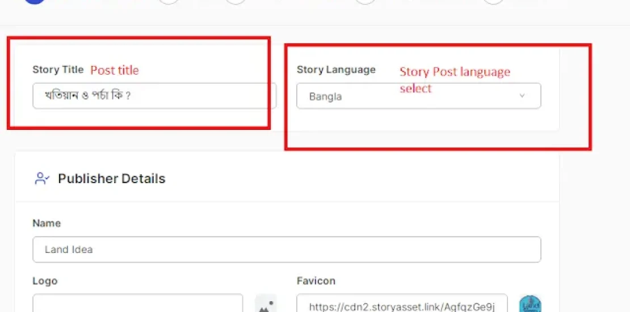The image size is (630, 312).
Task: Select the second step circle in the stepper
Action: (x=169, y=2)
